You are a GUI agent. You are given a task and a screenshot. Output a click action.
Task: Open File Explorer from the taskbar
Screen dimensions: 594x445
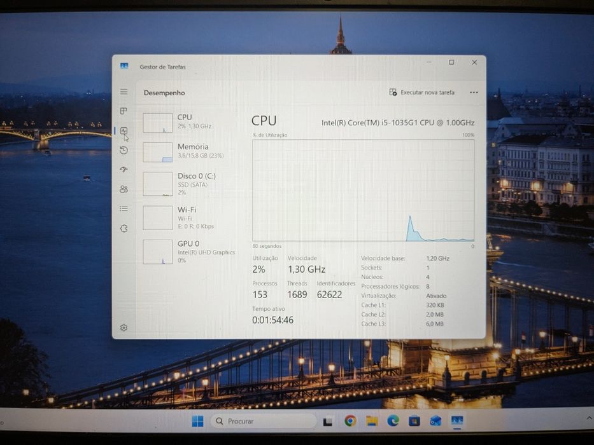(x=372, y=421)
